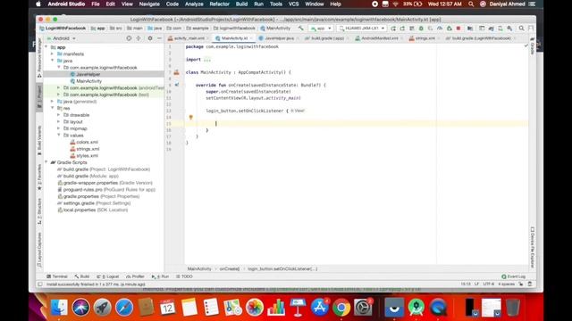This screenshot has width=572, height=321.
Task: Open Project panel settings gear
Action: click(x=150, y=38)
